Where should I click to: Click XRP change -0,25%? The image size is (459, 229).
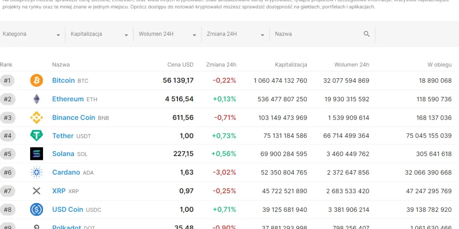pyautogui.click(x=224, y=191)
